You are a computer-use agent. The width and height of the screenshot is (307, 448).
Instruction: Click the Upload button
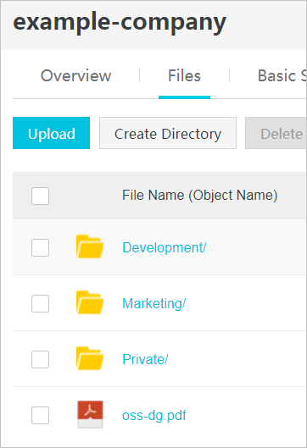tap(51, 133)
